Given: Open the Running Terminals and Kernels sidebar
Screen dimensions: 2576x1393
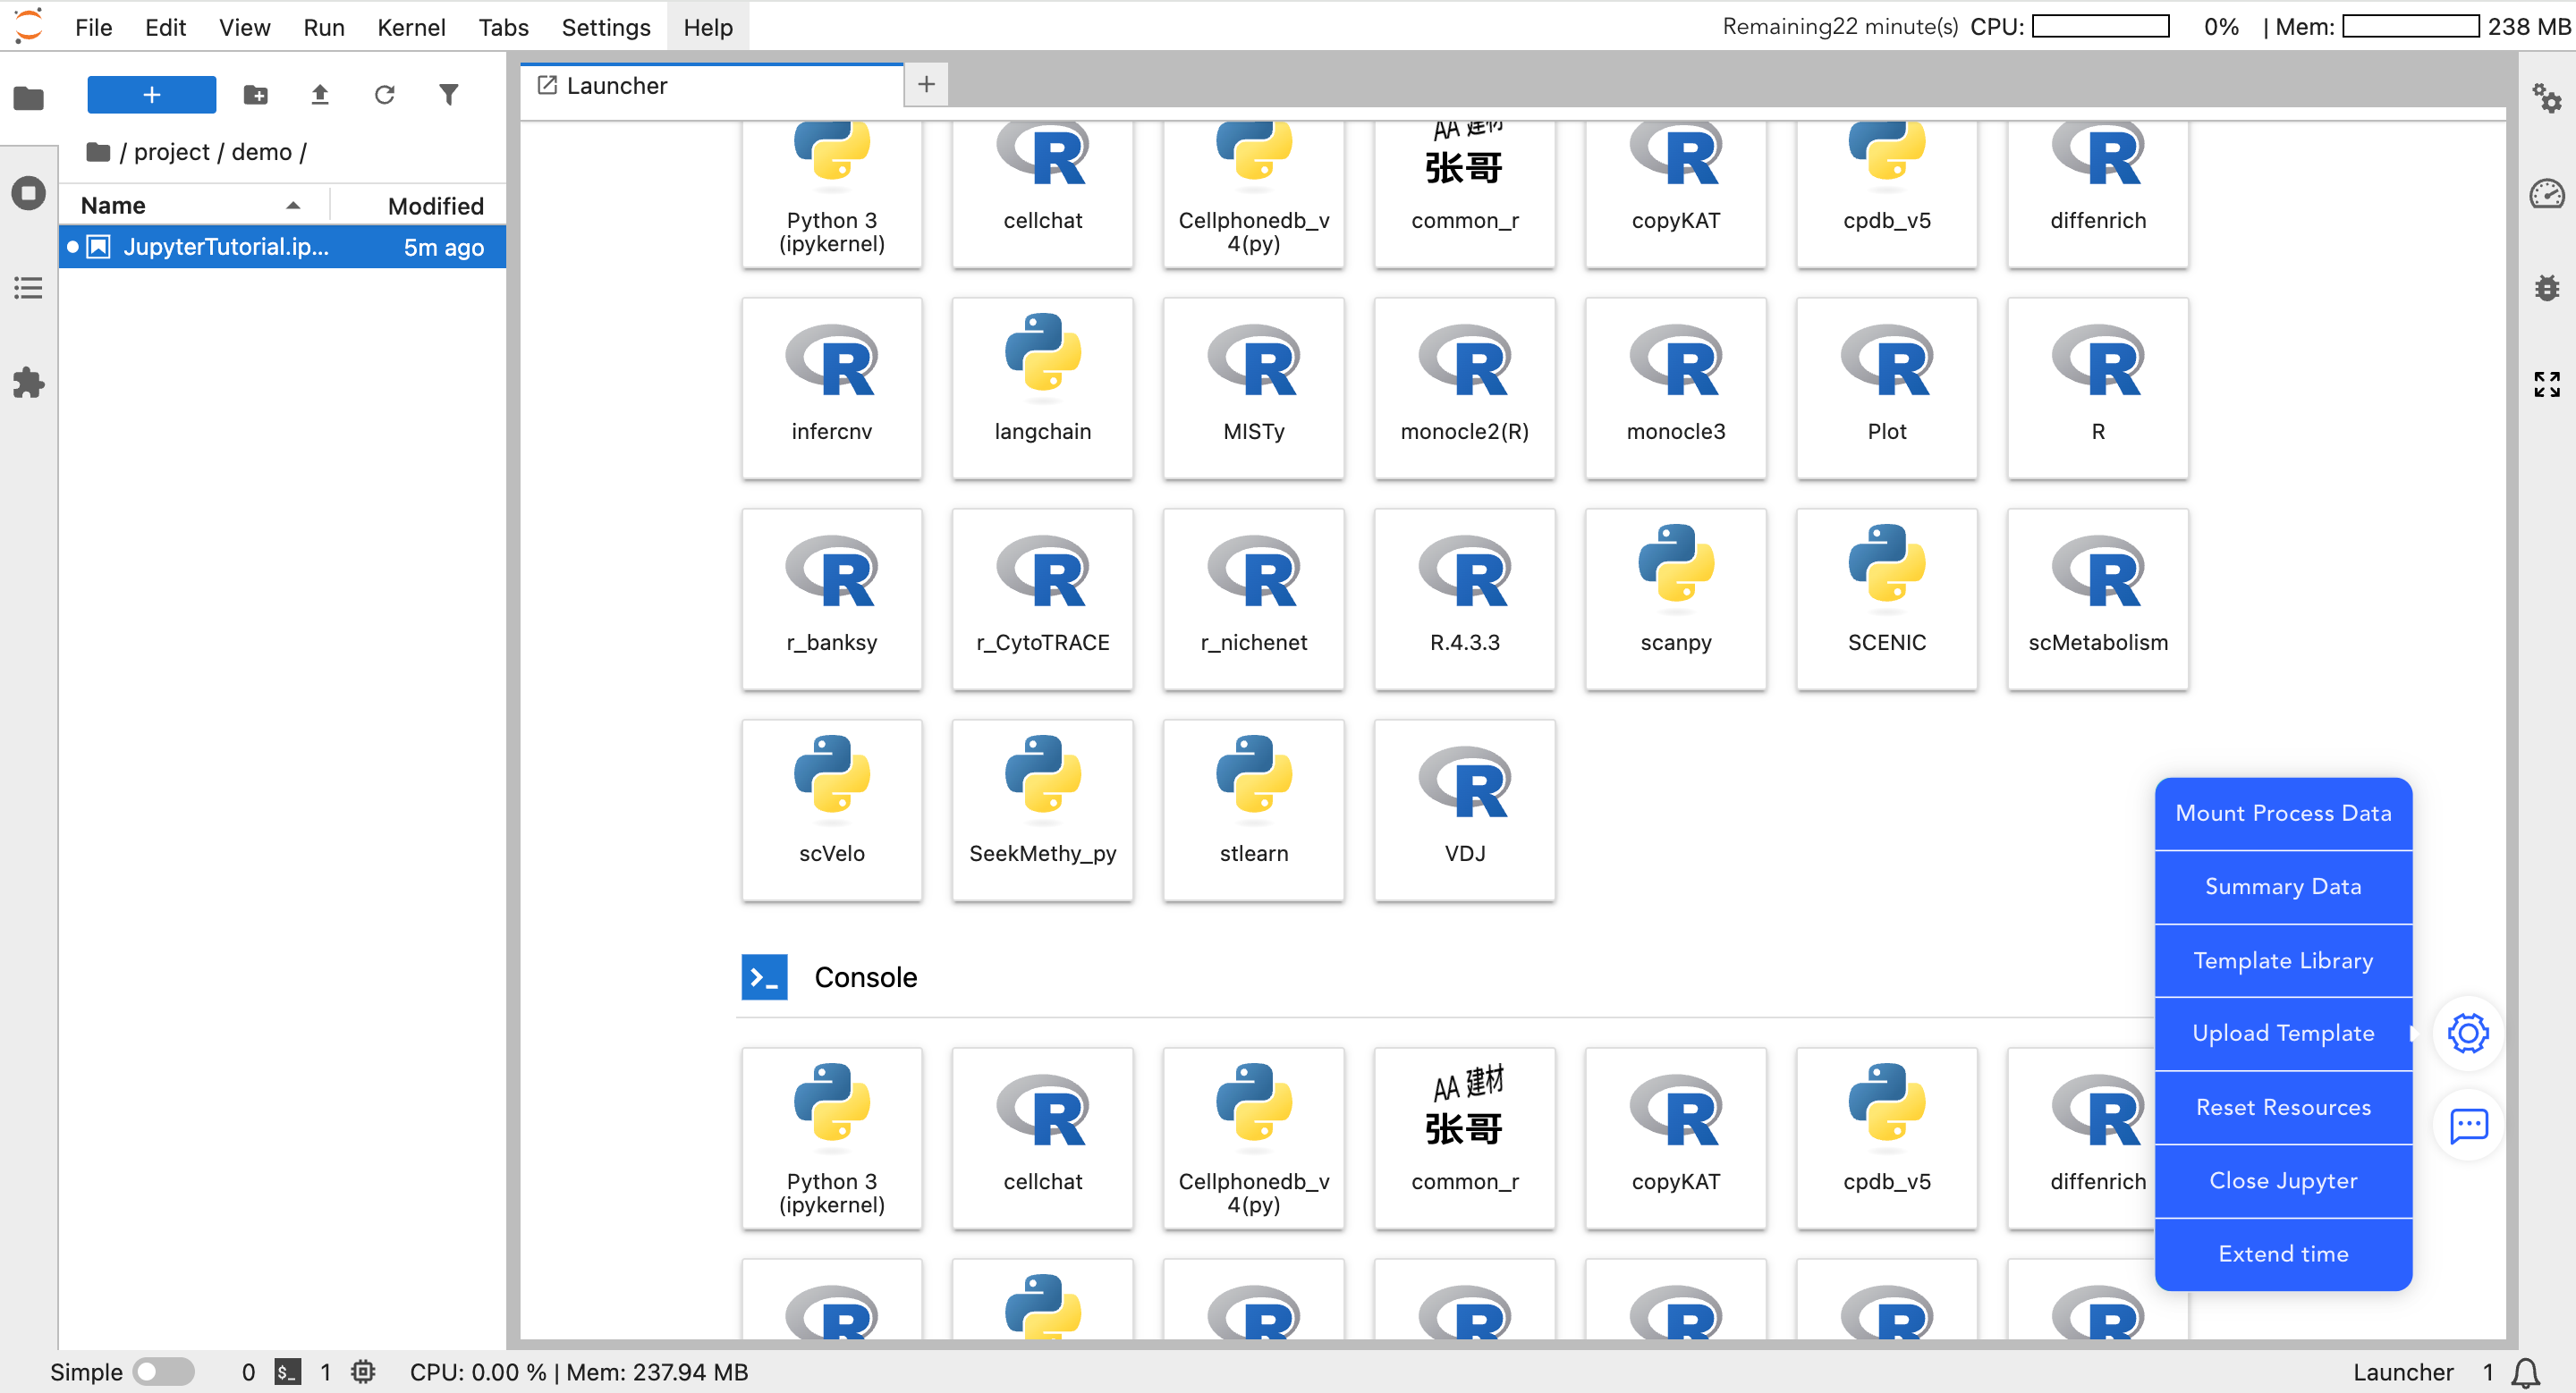Looking at the screenshot, I should [28, 193].
